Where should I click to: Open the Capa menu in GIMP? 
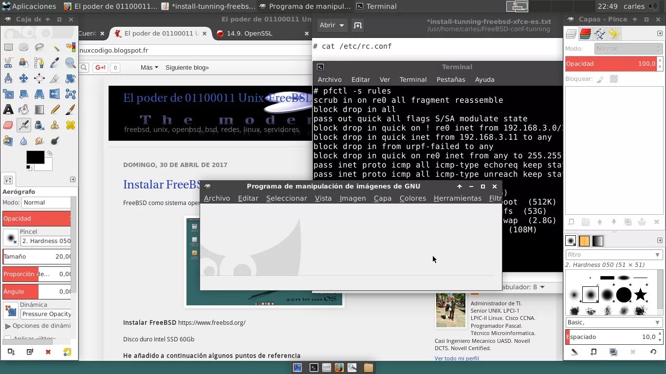click(x=382, y=198)
